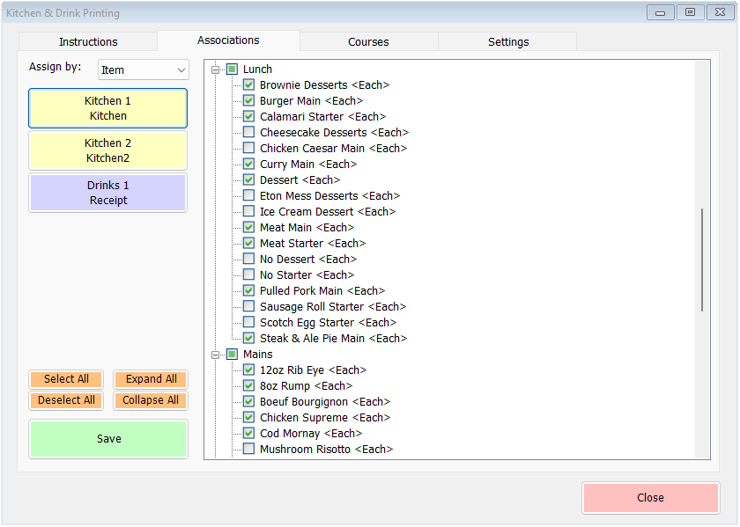Viewport: 740px width, 527px height.
Task: Uncheck 12oz Rib Eye item
Action: tap(248, 370)
